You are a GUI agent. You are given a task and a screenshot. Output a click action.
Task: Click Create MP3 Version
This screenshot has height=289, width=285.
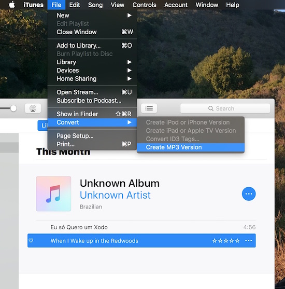(x=191, y=147)
